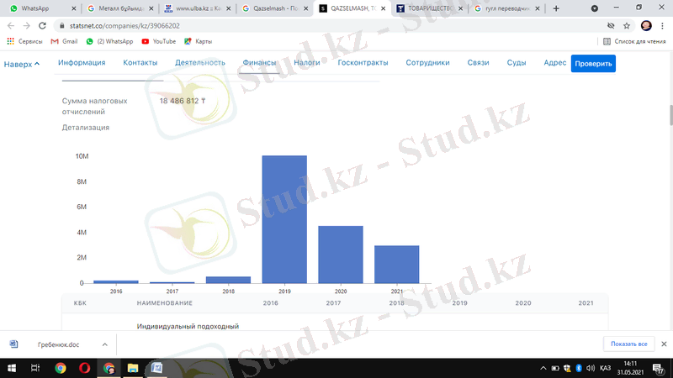Open File Explorer from taskbar
The height and width of the screenshot is (378, 673).
pyautogui.click(x=133, y=368)
